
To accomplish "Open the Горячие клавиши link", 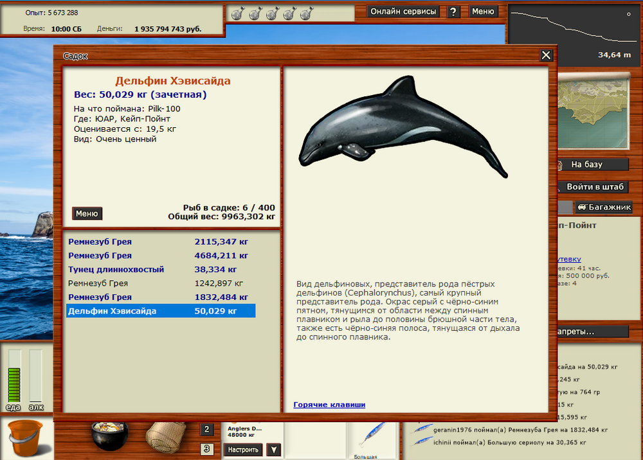I will (329, 405).
